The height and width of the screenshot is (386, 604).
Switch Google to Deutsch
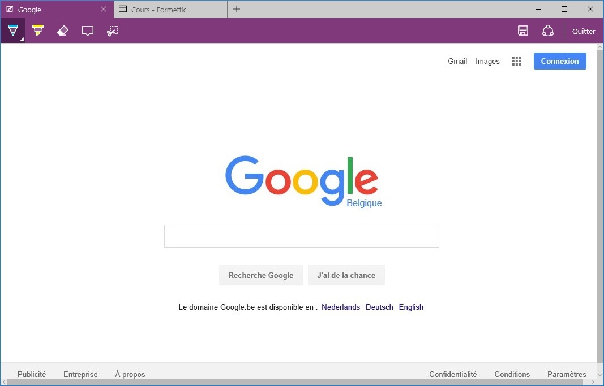coord(379,307)
